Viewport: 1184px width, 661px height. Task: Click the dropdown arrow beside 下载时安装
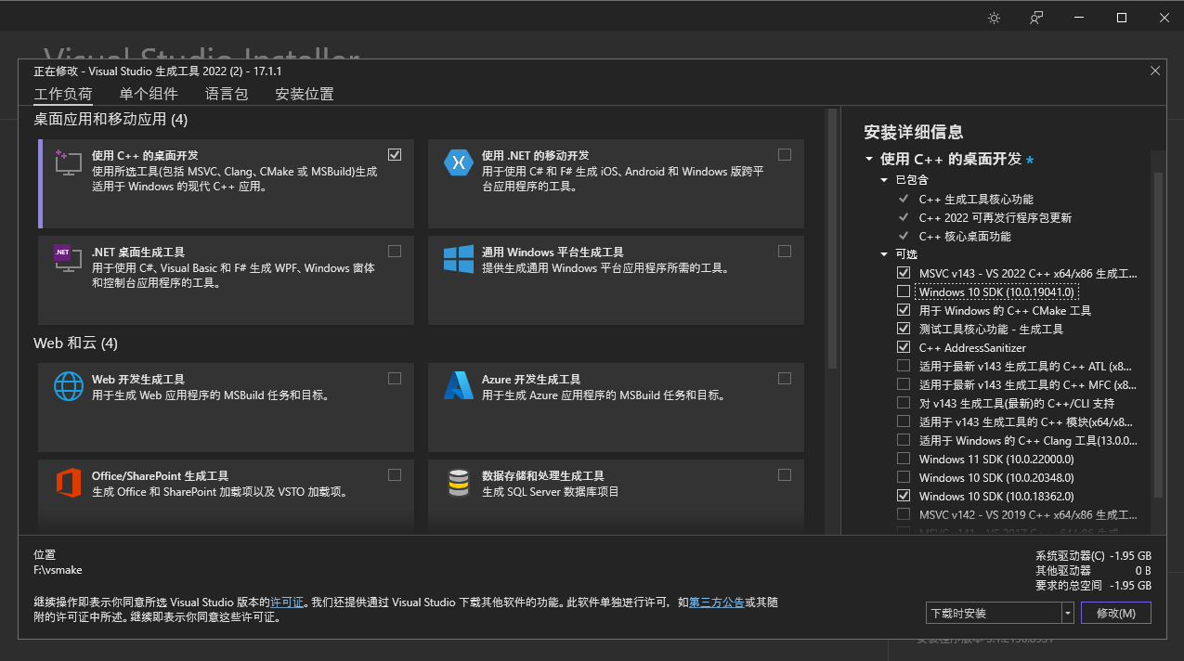(1068, 613)
